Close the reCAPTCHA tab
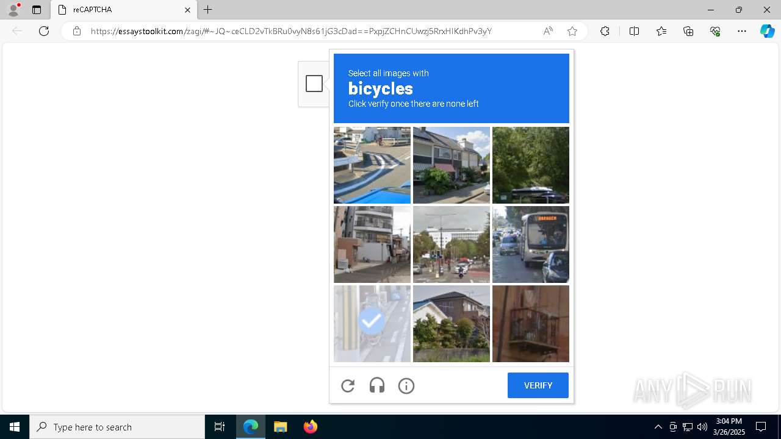Screen dimensions: 781x439 (188, 10)
